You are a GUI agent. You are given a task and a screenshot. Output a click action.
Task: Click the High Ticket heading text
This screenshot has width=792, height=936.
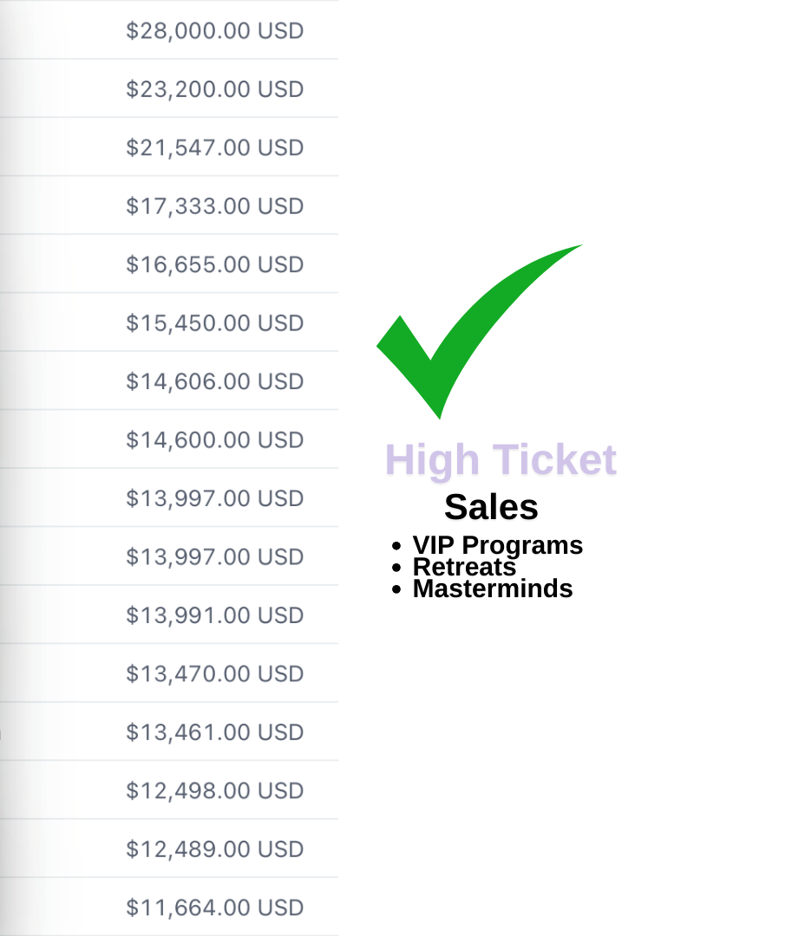(501, 459)
